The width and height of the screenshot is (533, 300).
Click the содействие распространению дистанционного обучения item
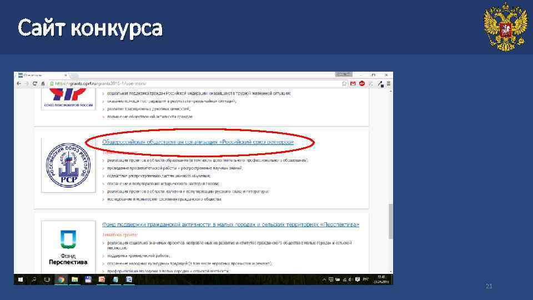point(159,176)
